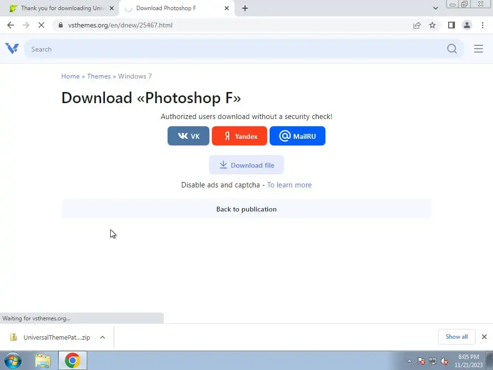The width and height of the screenshot is (493, 370).
Task: Open the Windows Start menu
Action: coord(13,360)
